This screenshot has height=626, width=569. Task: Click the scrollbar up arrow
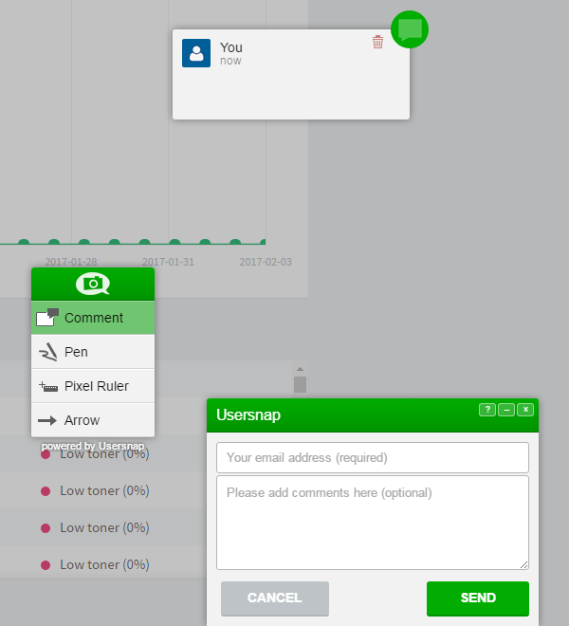click(x=300, y=369)
